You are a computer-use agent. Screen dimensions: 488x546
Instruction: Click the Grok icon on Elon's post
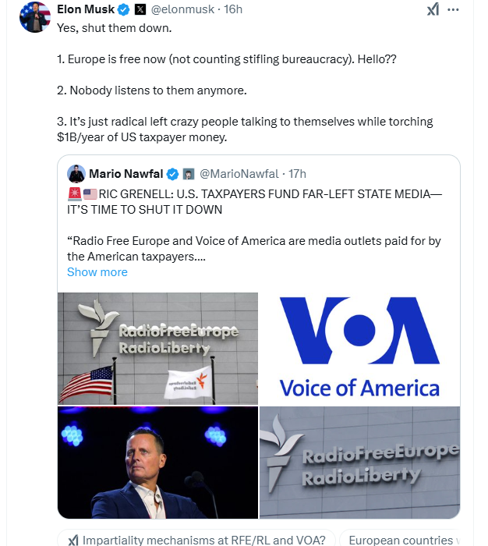click(433, 9)
